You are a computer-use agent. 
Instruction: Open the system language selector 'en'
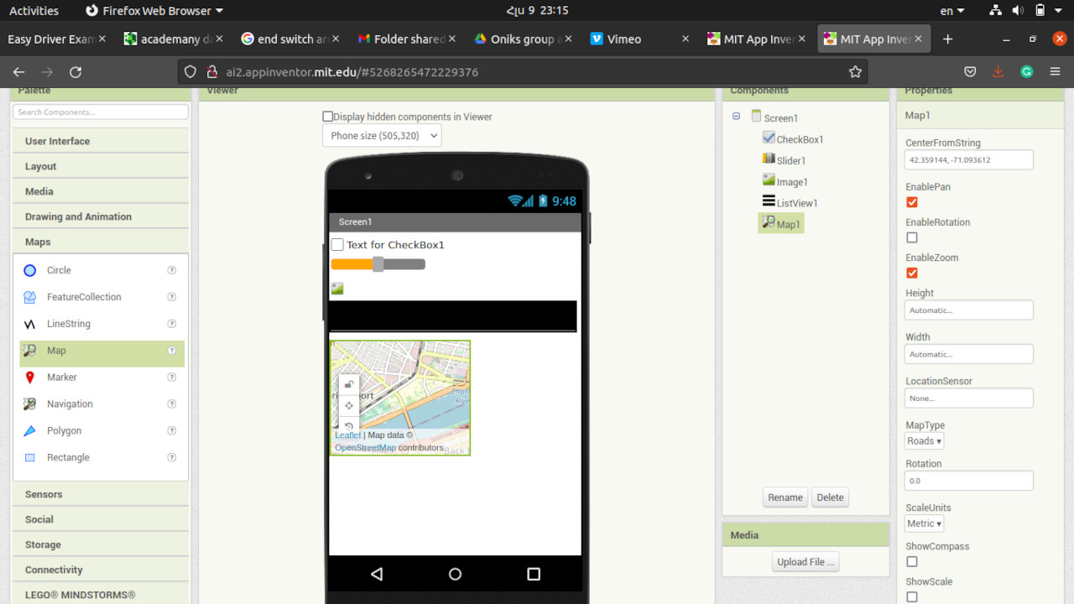pyautogui.click(x=952, y=11)
